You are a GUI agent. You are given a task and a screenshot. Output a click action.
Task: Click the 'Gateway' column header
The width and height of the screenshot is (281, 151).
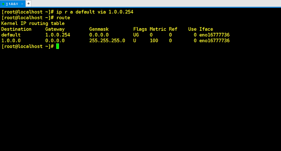point(55,29)
